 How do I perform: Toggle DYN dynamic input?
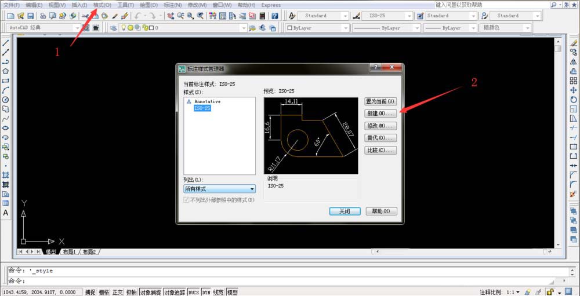pyautogui.click(x=206, y=293)
